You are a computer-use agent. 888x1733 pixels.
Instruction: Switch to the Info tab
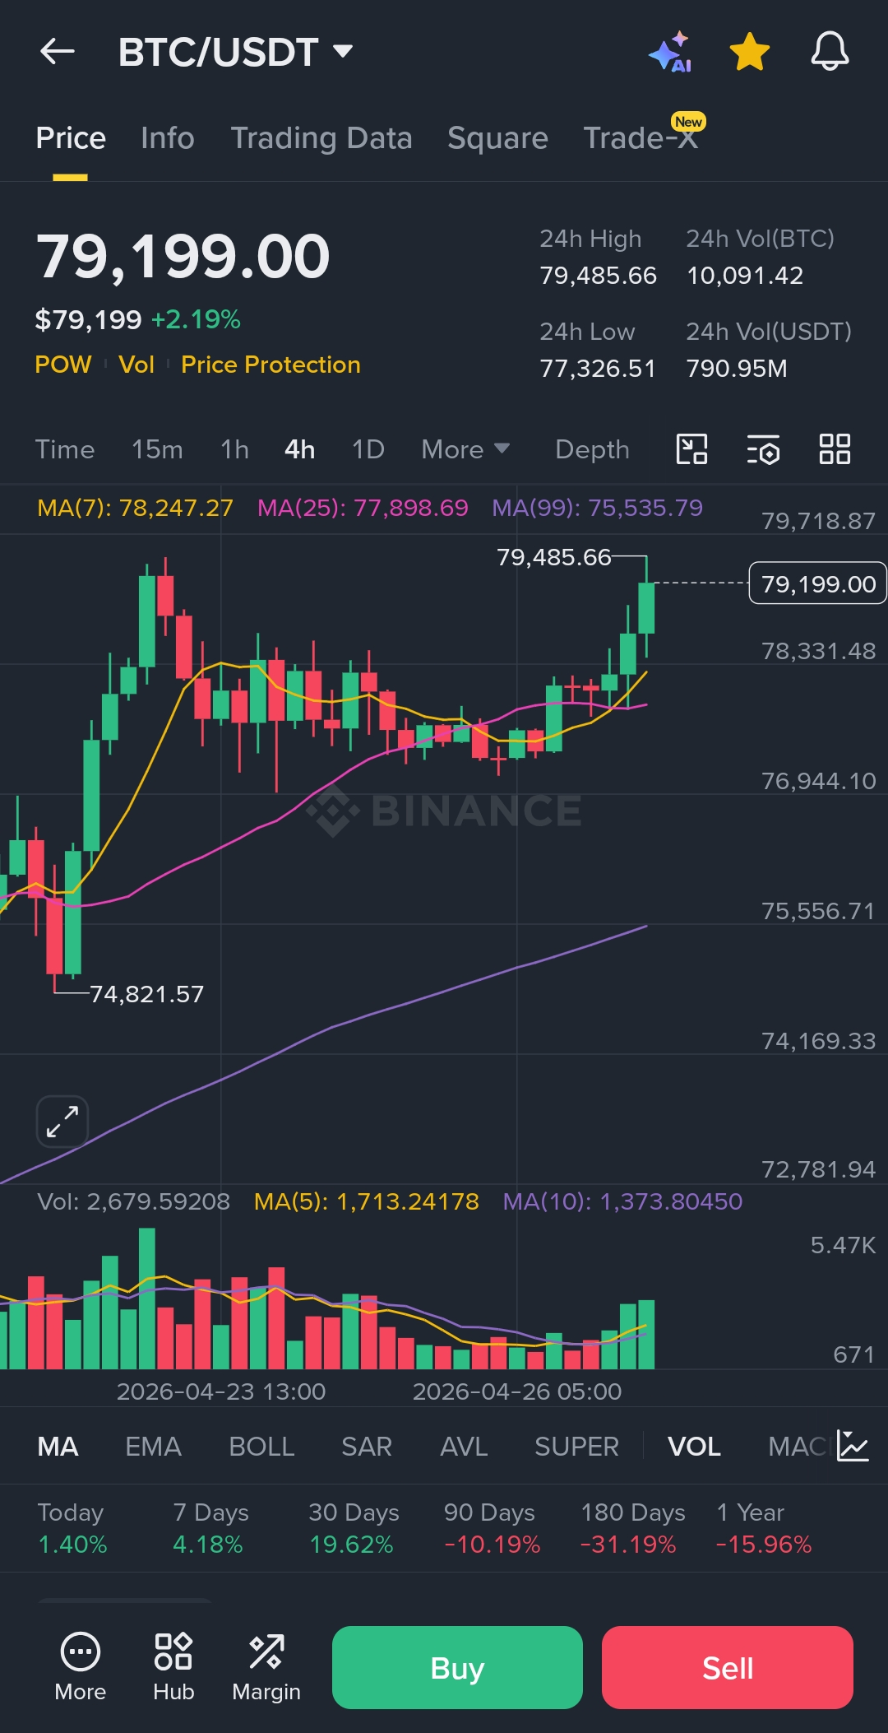(168, 138)
